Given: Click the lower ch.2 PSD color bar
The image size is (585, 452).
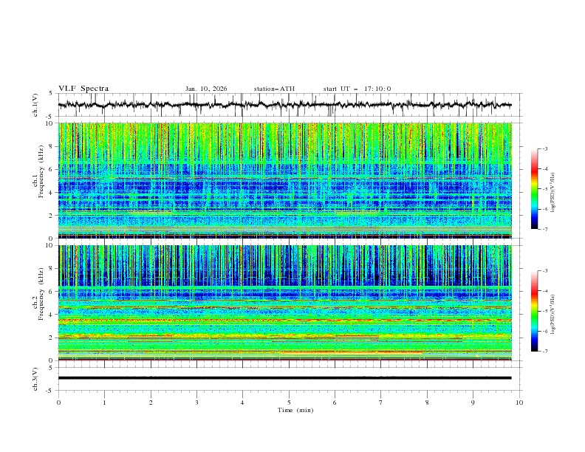Looking at the screenshot, I should (x=534, y=311).
